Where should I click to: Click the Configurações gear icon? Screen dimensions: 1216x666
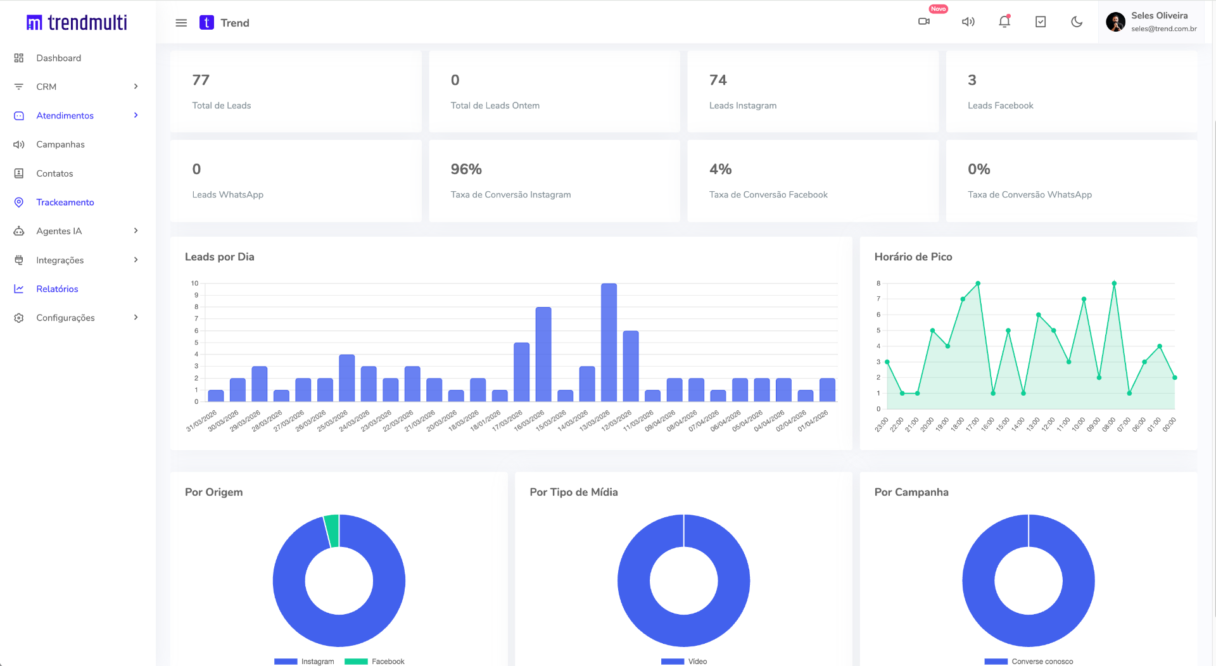coord(19,318)
